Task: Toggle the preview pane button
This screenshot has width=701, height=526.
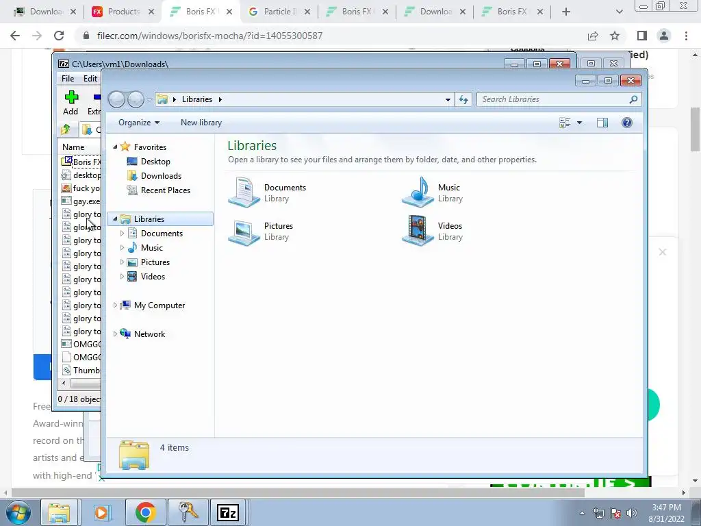Action: point(602,123)
